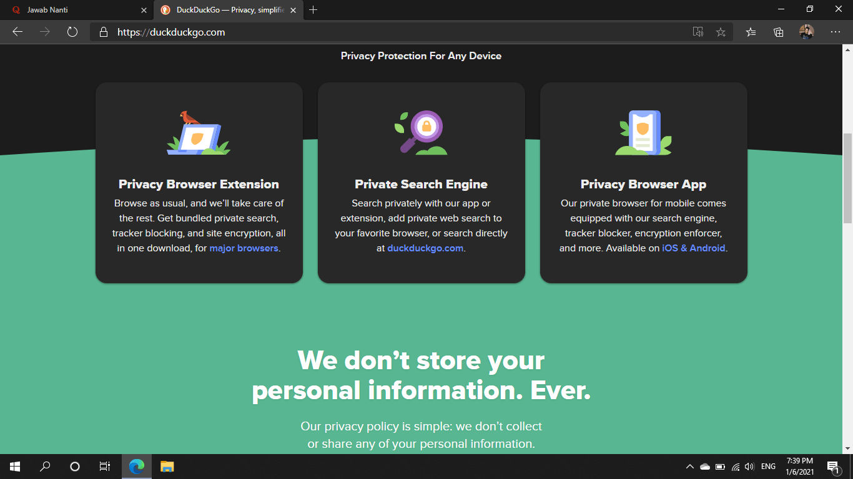Click the browser forward arrow
The height and width of the screenshot is (479, 853).
point(45,32)
